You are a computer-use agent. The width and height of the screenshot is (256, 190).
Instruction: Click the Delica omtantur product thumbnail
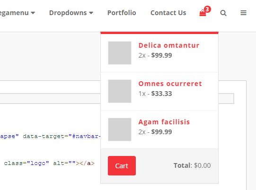120,53
